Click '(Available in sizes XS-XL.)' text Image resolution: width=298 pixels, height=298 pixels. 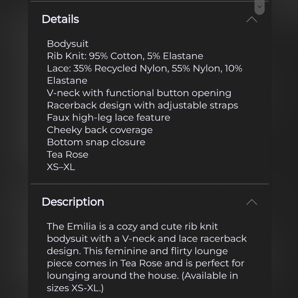[142, 282]
